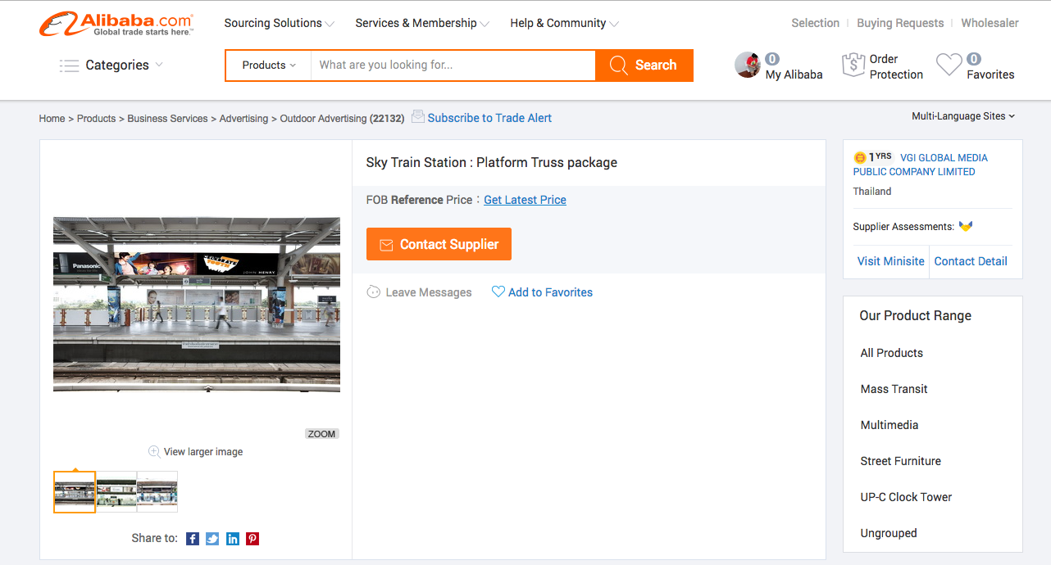The width and height of the screenshot is (1051, 565).
Task: Click the Facebook share icon
Action: pos(193,539)
